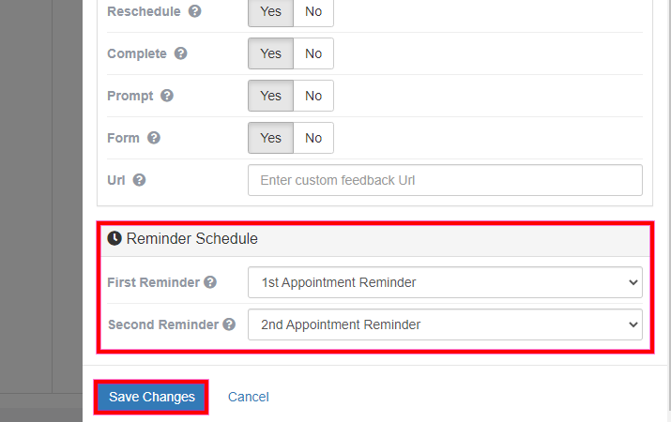Open the First Reminder dropdown
Image resolution: width=671 pixels, height=422 pixels.
pyautogui.click(x=445, y=282)
